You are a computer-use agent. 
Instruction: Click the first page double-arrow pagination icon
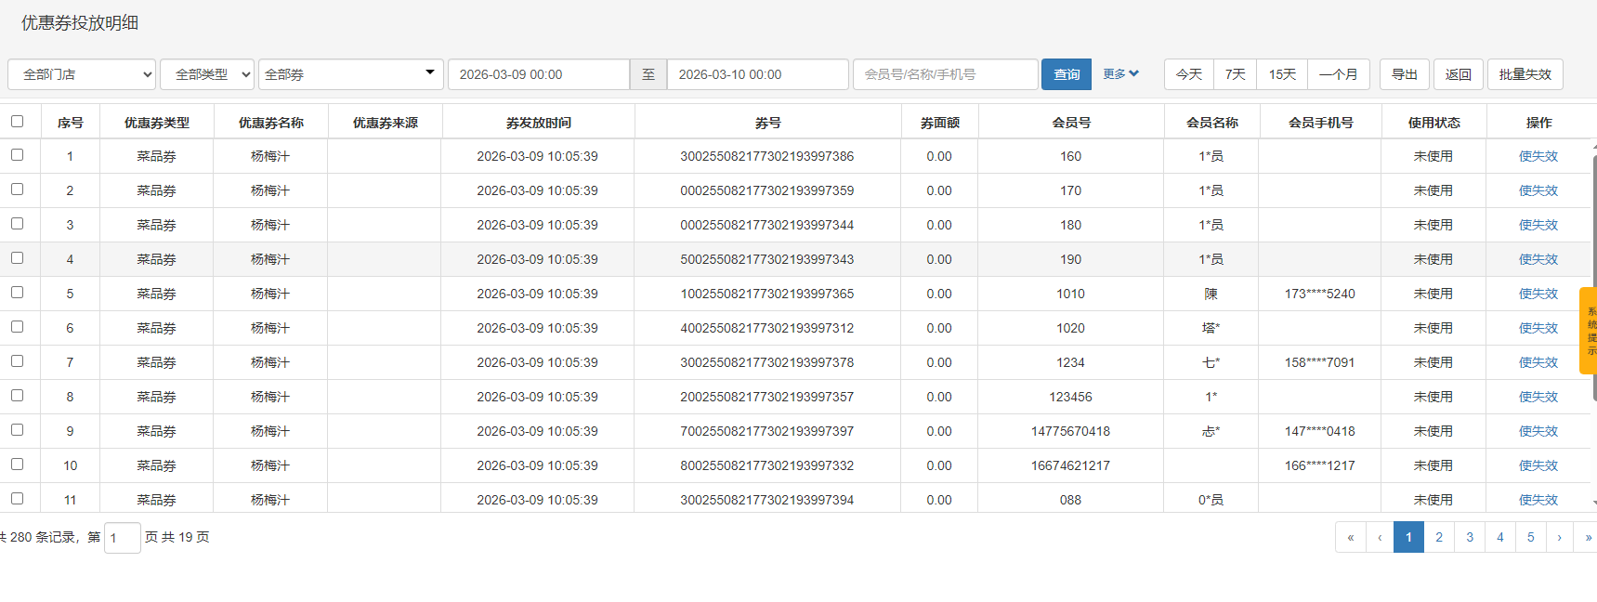(x=1350, y=537)
